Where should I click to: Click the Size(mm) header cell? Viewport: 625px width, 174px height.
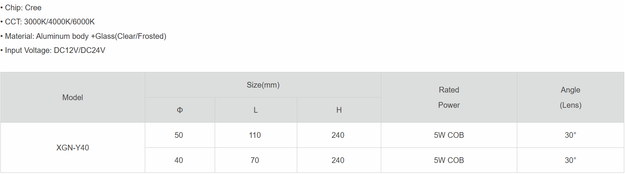tap(263, 85)
